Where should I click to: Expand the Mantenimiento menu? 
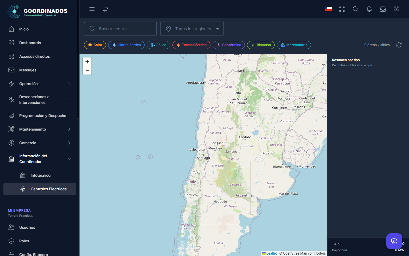[x=40, y=129]
